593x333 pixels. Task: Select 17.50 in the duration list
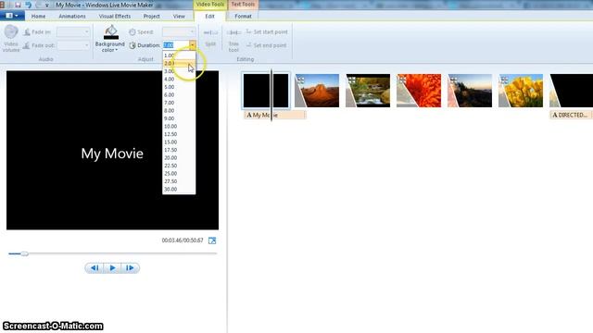point(179,150)
